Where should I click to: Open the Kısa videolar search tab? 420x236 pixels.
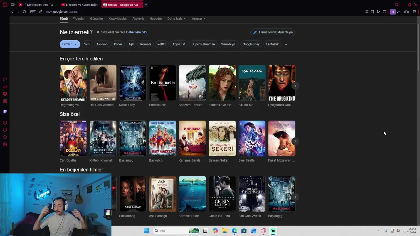[117, 19]
